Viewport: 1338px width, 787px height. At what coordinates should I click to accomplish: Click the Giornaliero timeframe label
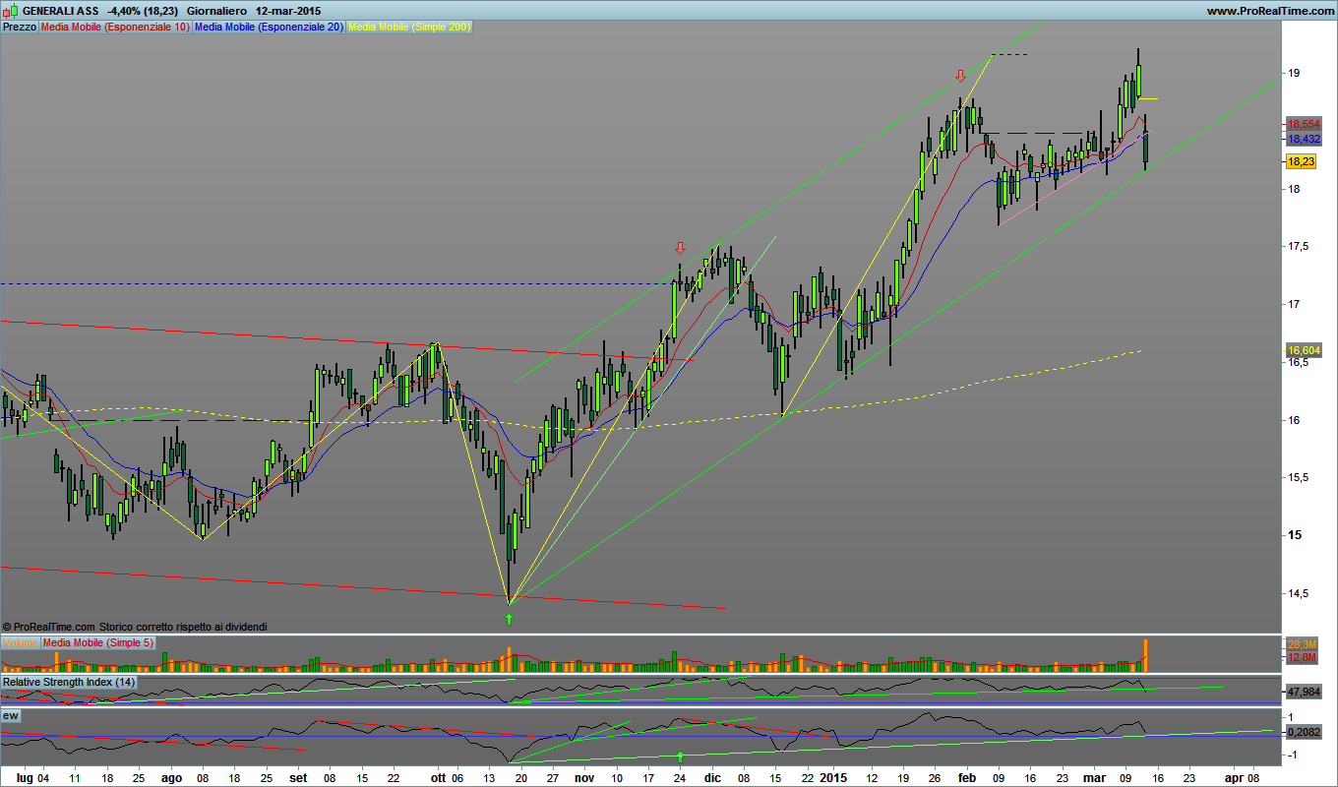(217, 11)
